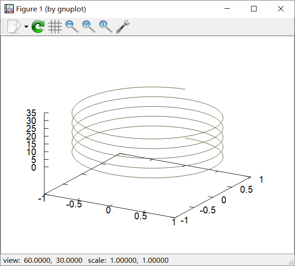Image resolution: width=295 pixels, height=266 pixels.
Task: Click the green replot refresh icon
Action: tap(38, 27)
